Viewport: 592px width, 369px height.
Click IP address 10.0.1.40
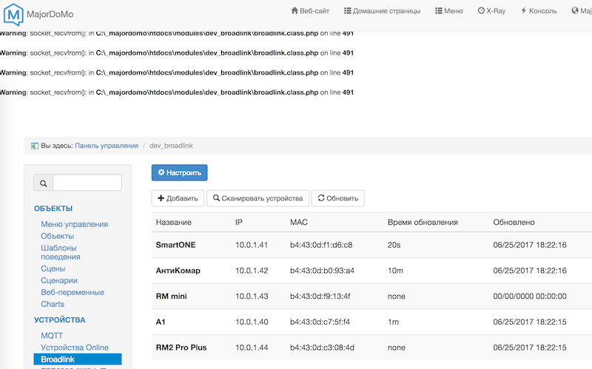pyautogui.click(x=252, y=322)
